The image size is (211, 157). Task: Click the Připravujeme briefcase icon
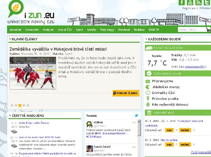coord(148,81)
